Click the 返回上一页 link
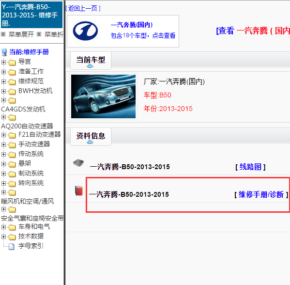This screenshot has height=285, width=290. (x=83, y=8)
